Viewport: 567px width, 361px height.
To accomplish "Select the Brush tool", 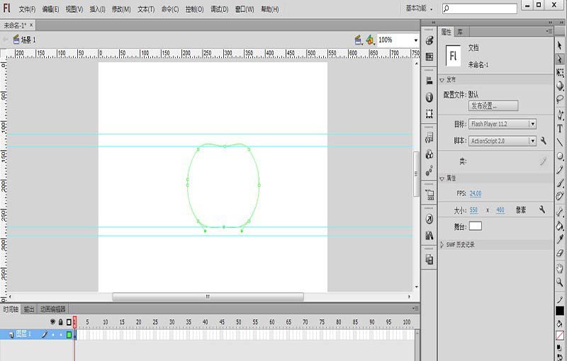I will click(x=560, y=183).
